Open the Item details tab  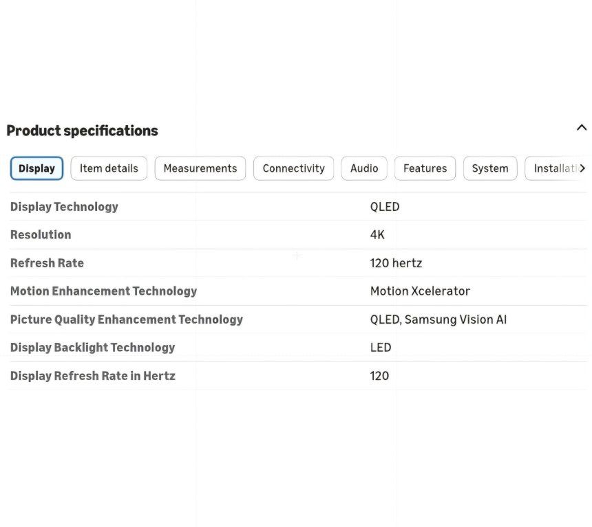109,168
